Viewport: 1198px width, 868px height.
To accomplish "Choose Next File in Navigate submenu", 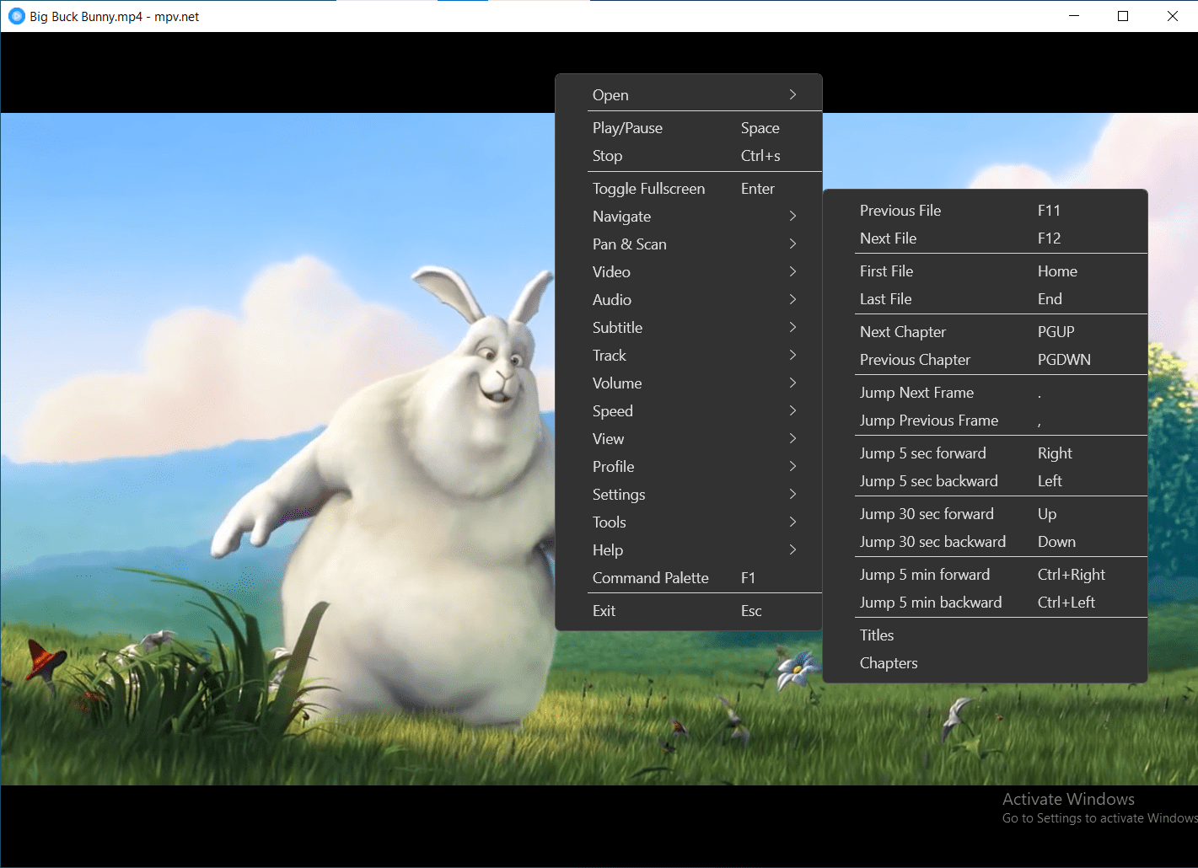I will 986,238.
